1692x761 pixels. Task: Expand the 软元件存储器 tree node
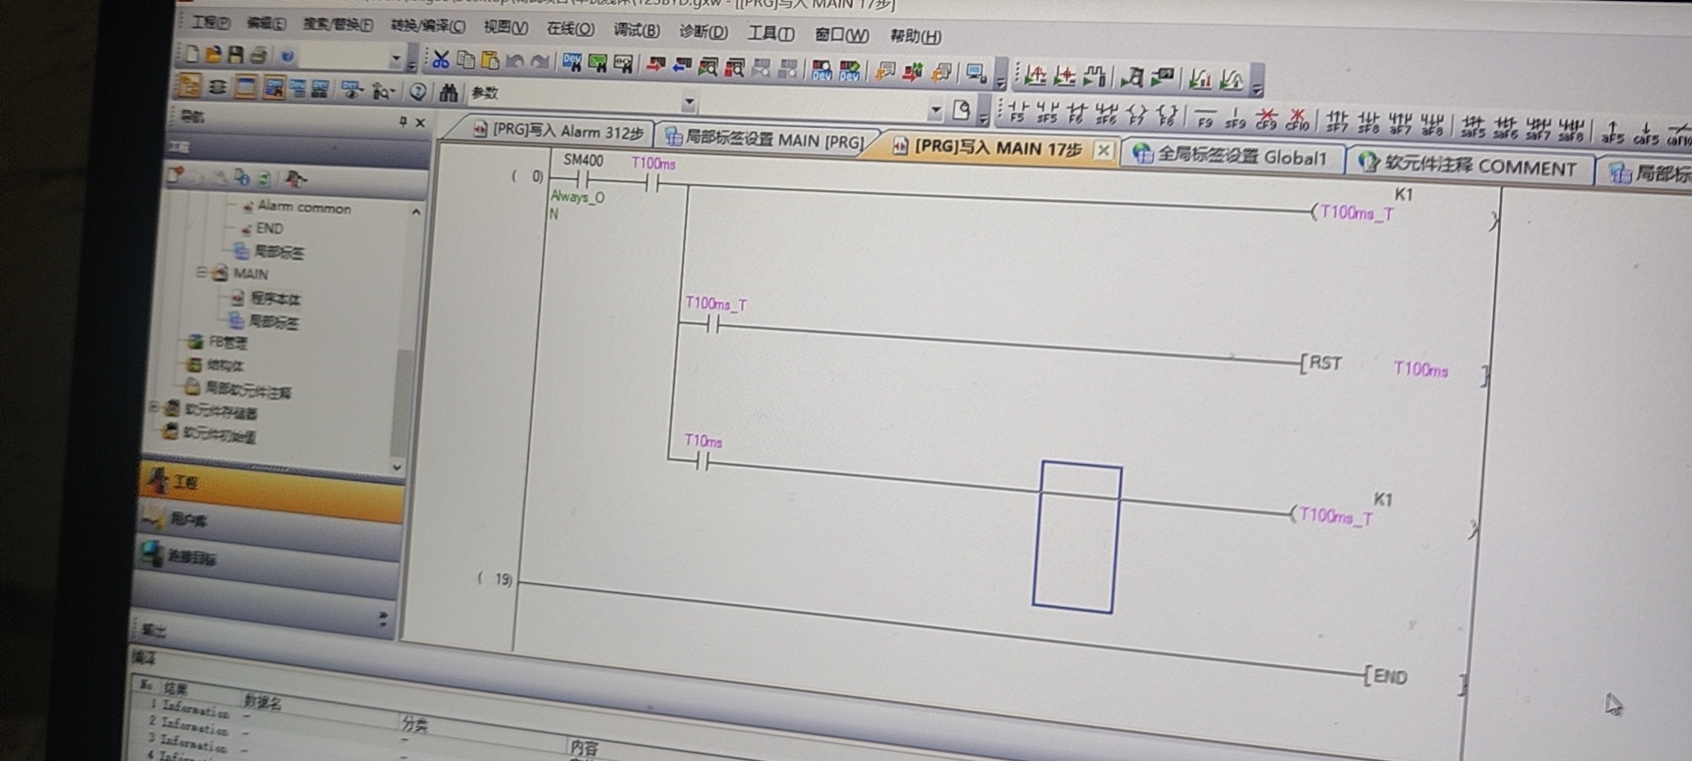click(x=154, y=407)
